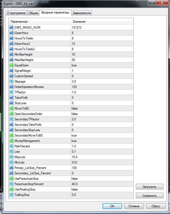Open the 'Зависимости' tab

pyautogui.click(x=82, y=13)
